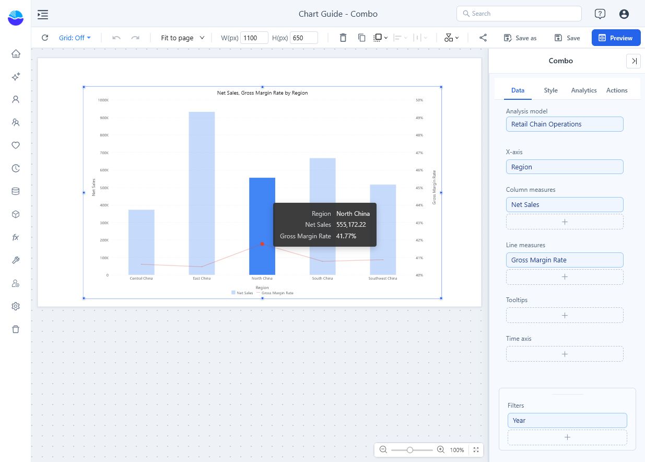
Task: Open the user settings icon in sidebar
Action: 16,283
